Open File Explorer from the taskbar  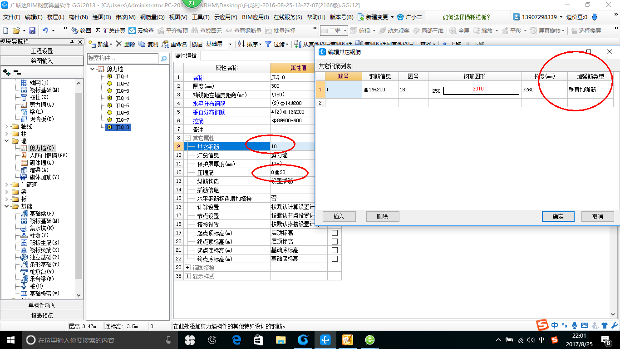tap(281, 339)
